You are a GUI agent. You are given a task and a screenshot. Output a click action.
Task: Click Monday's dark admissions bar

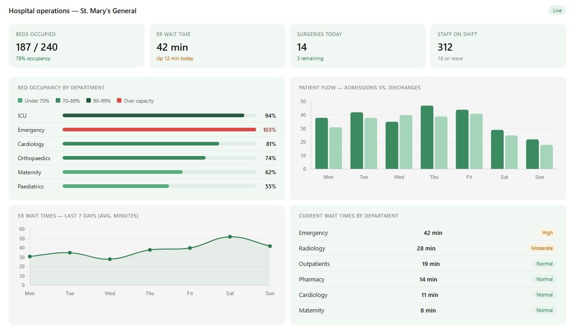pyautogui.click(x=321, y=143)
